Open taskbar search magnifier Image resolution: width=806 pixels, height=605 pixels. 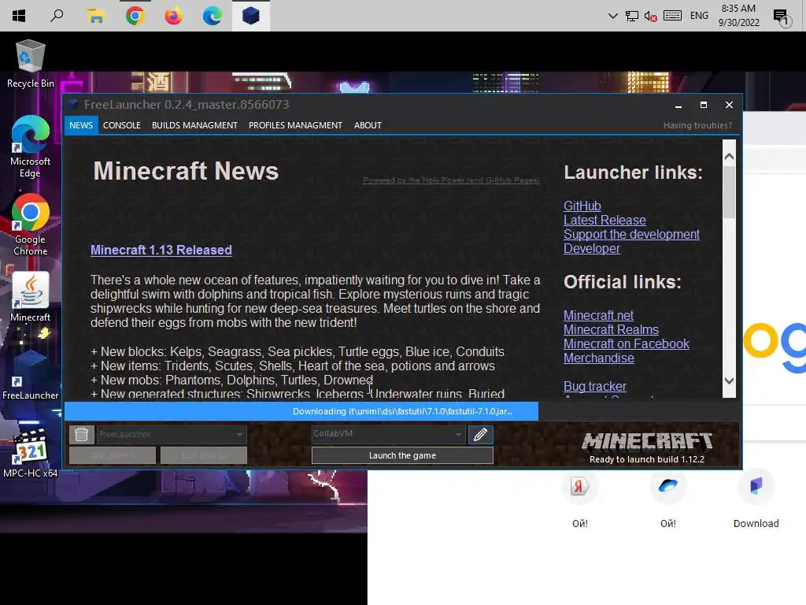click(x=57, y=16)
